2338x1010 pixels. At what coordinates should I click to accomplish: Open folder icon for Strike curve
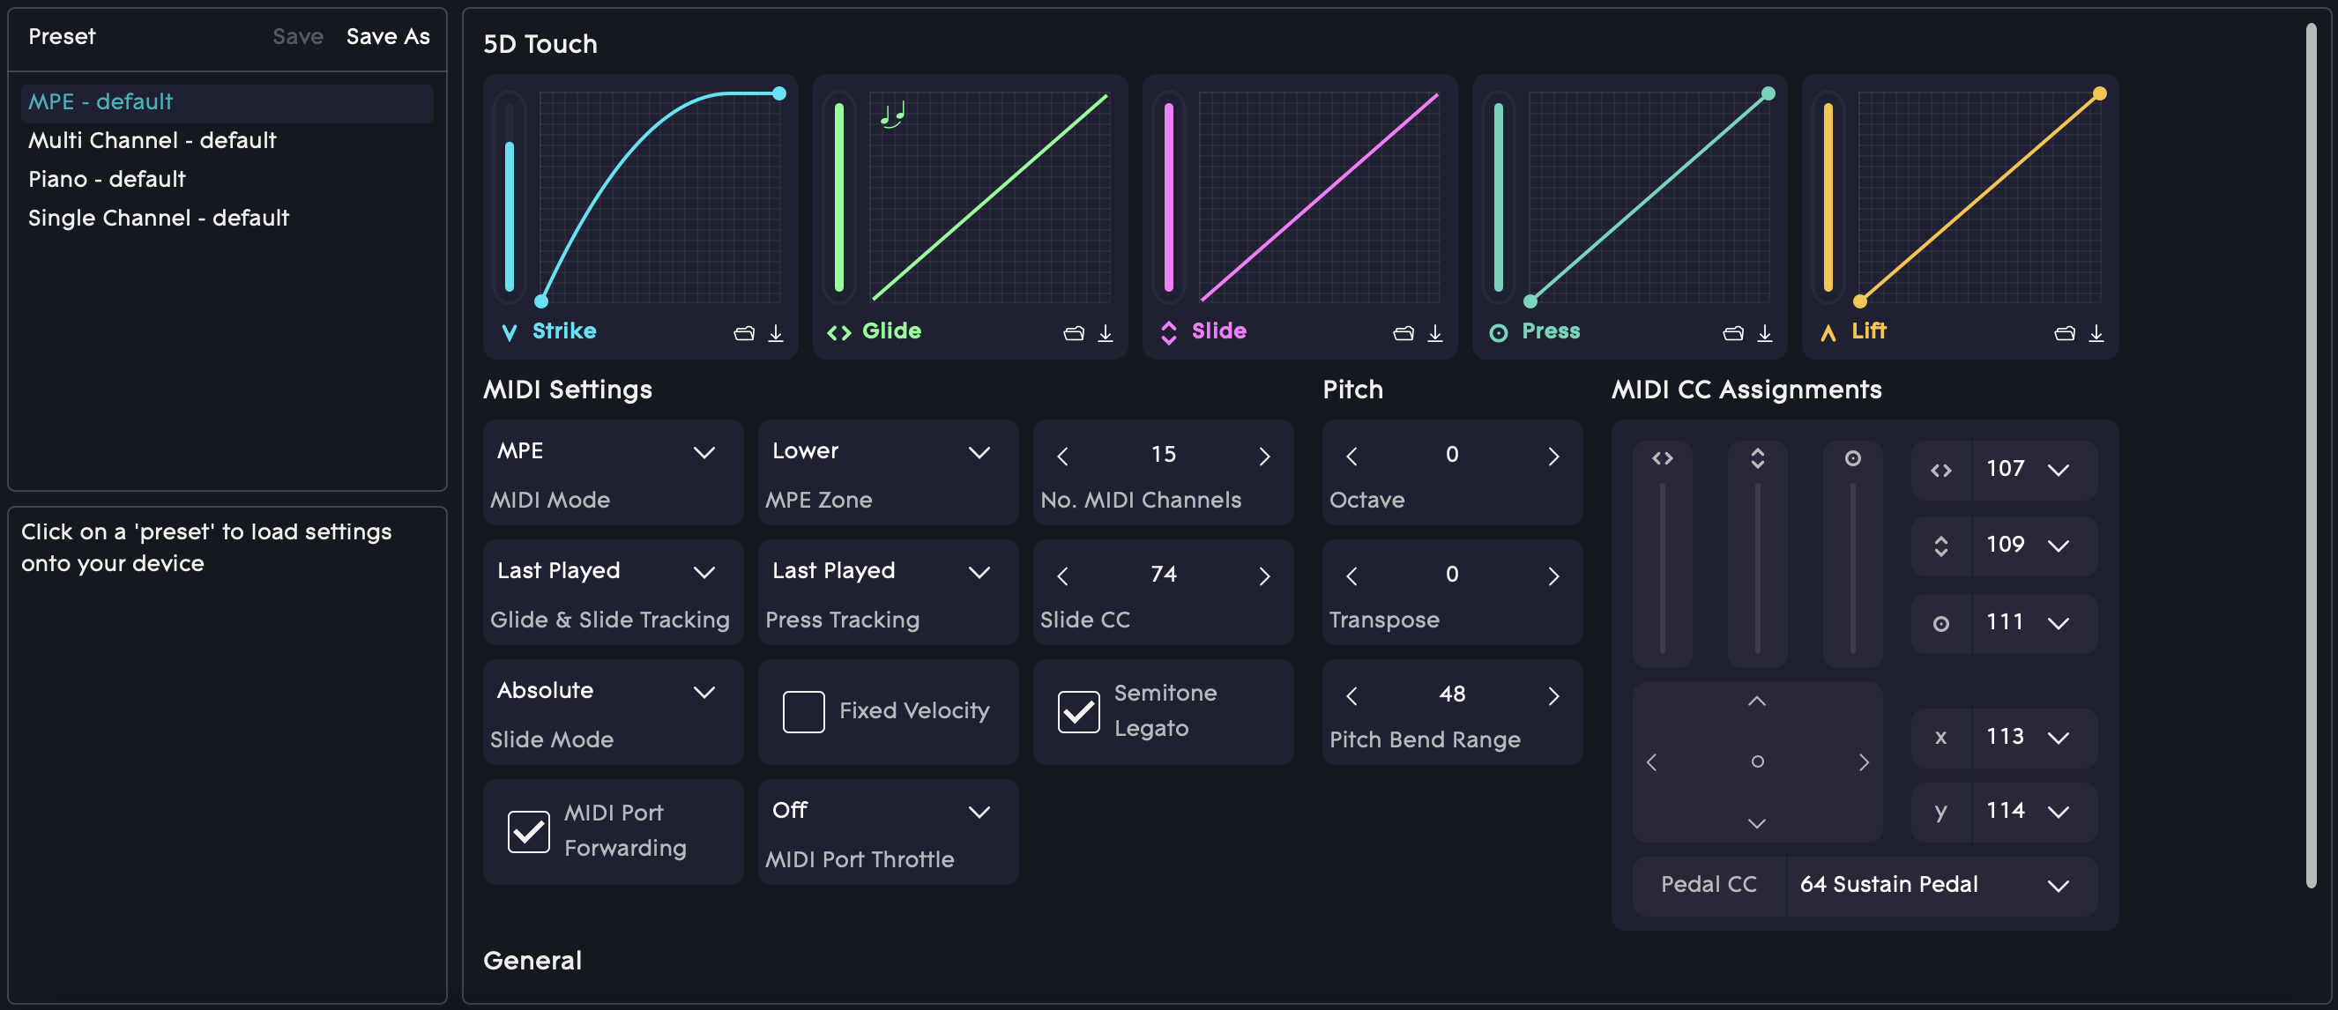click(743, 333)
